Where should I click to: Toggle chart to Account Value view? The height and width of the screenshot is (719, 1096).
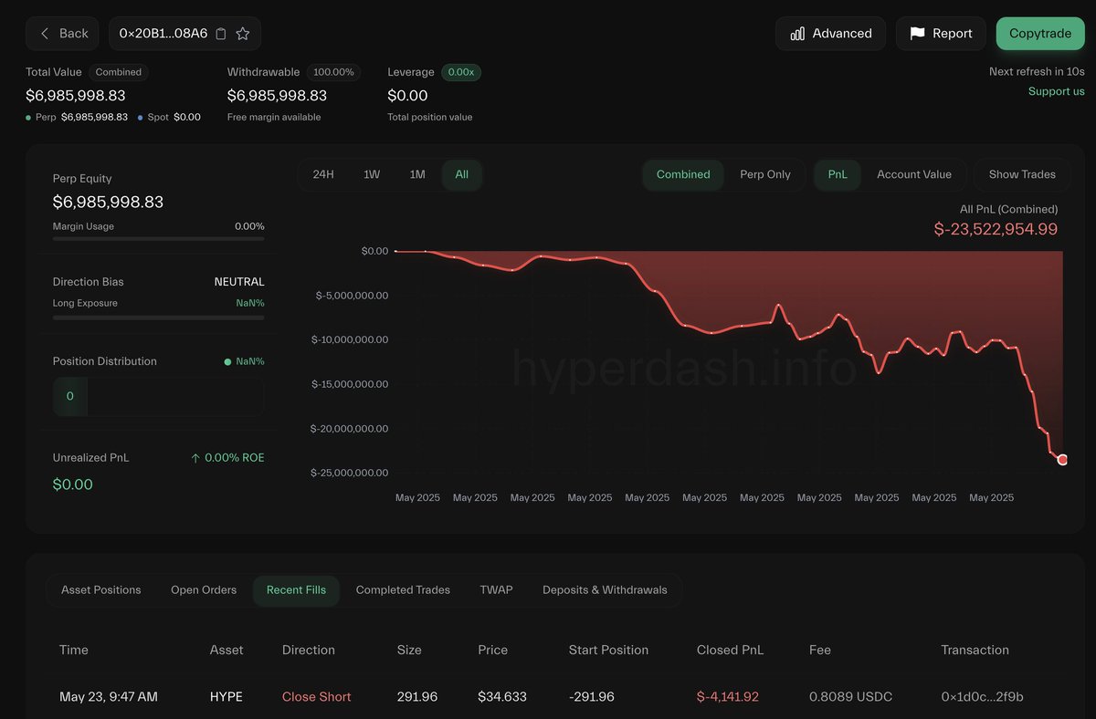tap(914, 174)
